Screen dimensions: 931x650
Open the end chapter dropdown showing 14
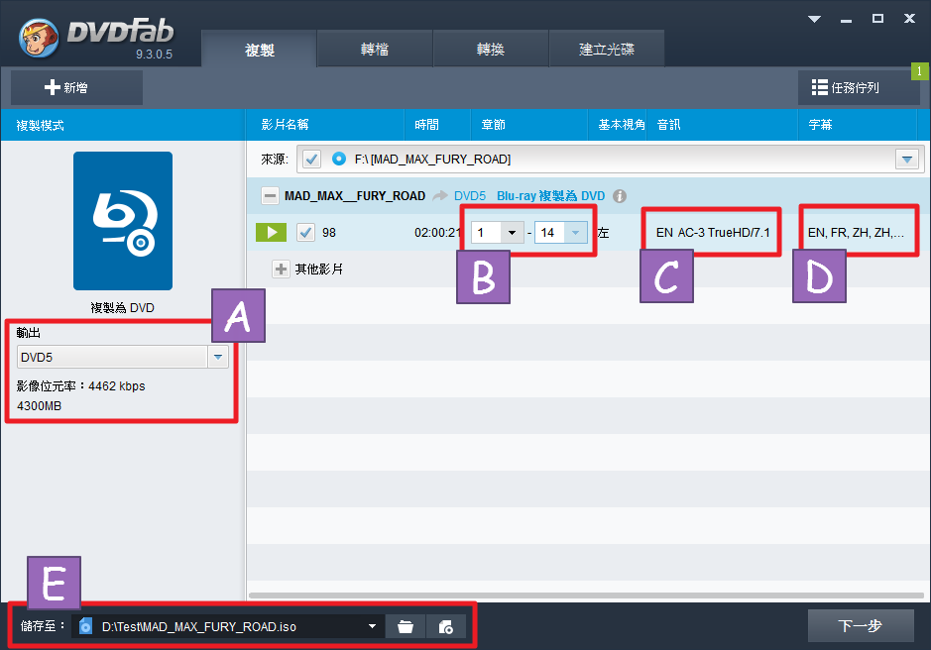575,233
